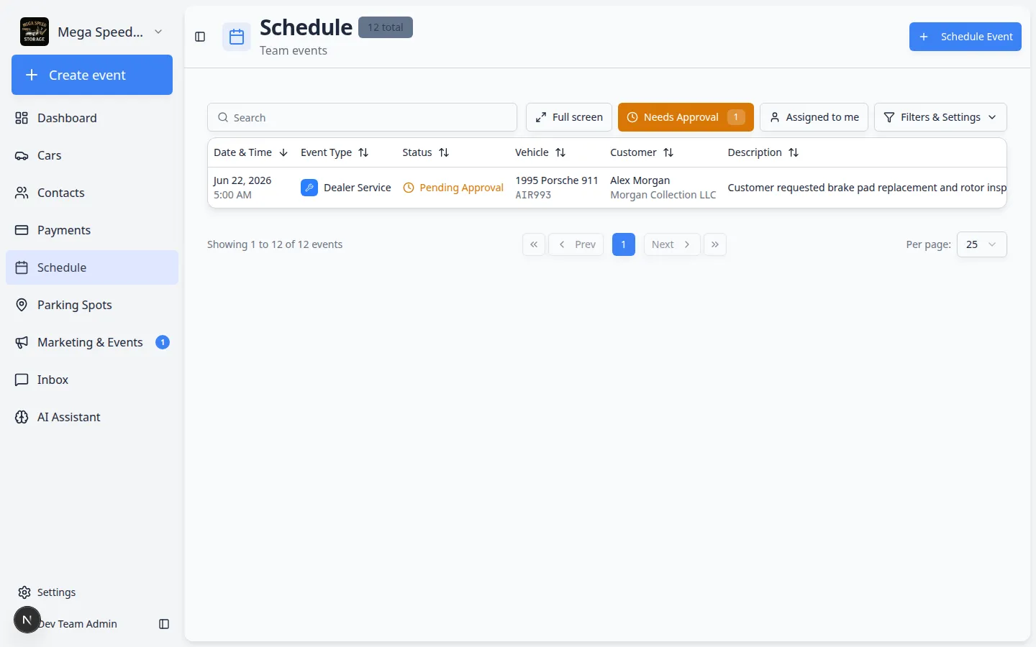Click the Prev page button
1036x647 pixels.
pos(576,244)
